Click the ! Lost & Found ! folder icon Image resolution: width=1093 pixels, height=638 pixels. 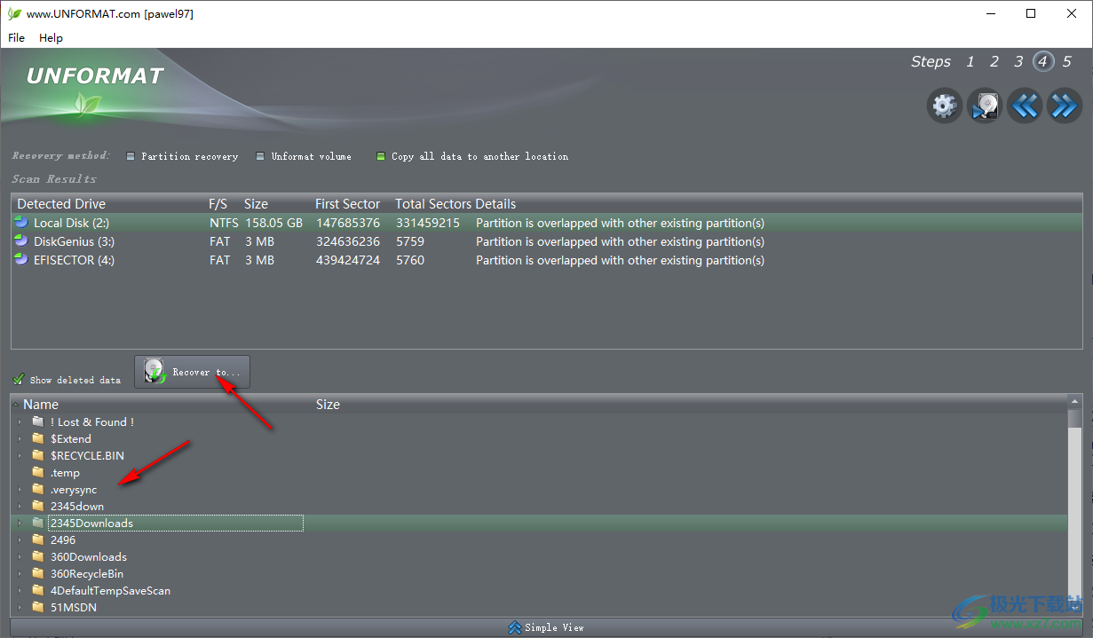(x=37, y=421)
